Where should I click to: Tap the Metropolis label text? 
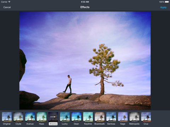pyautogui.click(x=134, y=124)
